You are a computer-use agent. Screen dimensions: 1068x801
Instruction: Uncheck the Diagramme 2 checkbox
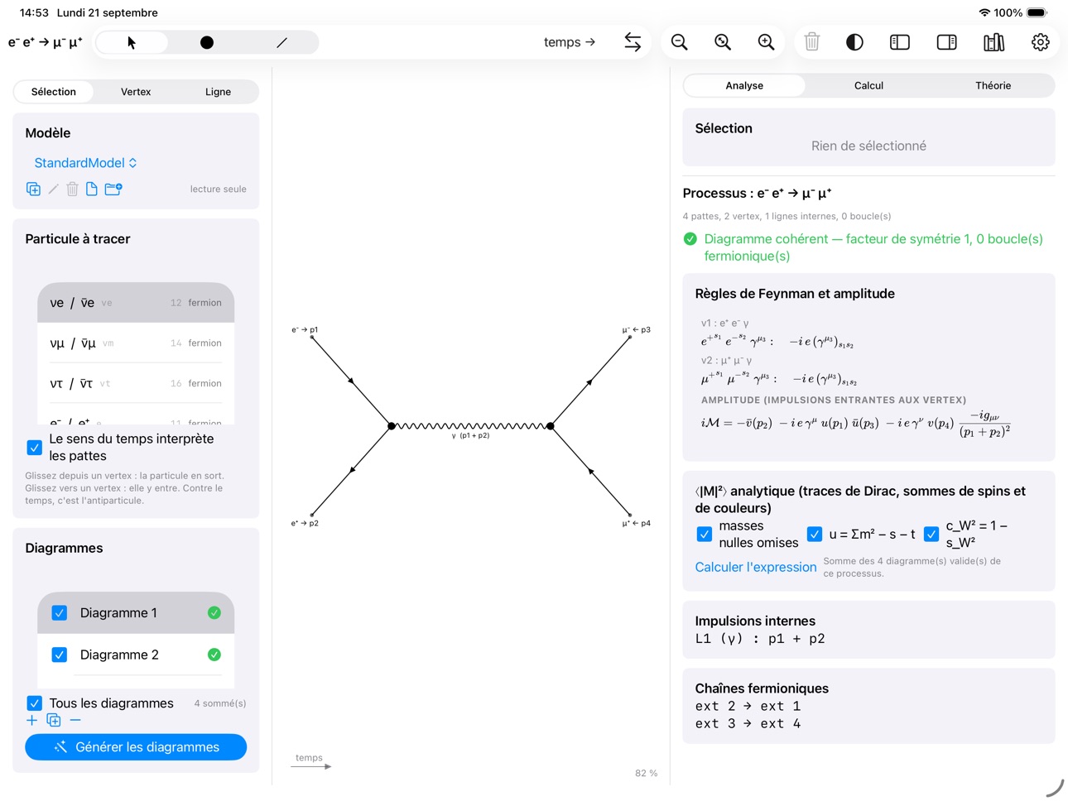(60, 655)
